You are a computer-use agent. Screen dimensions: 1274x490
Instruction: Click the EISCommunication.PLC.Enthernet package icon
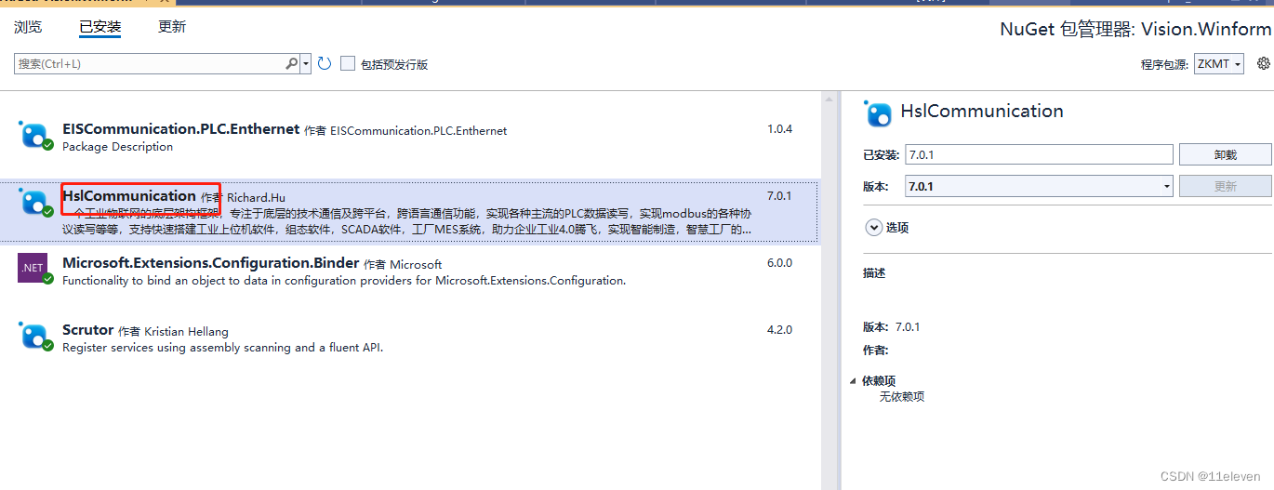coord(34,135)
